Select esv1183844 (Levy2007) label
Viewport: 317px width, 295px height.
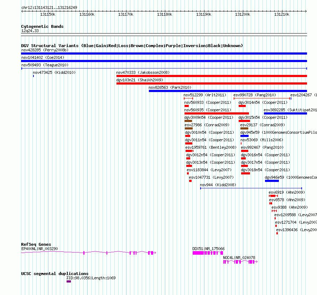click(209, 170)
